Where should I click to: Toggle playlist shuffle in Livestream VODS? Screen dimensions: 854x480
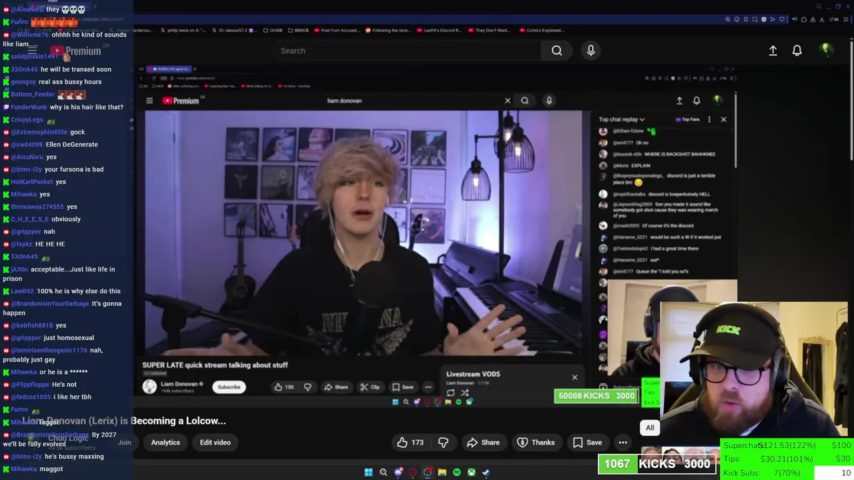pos(465,393)
